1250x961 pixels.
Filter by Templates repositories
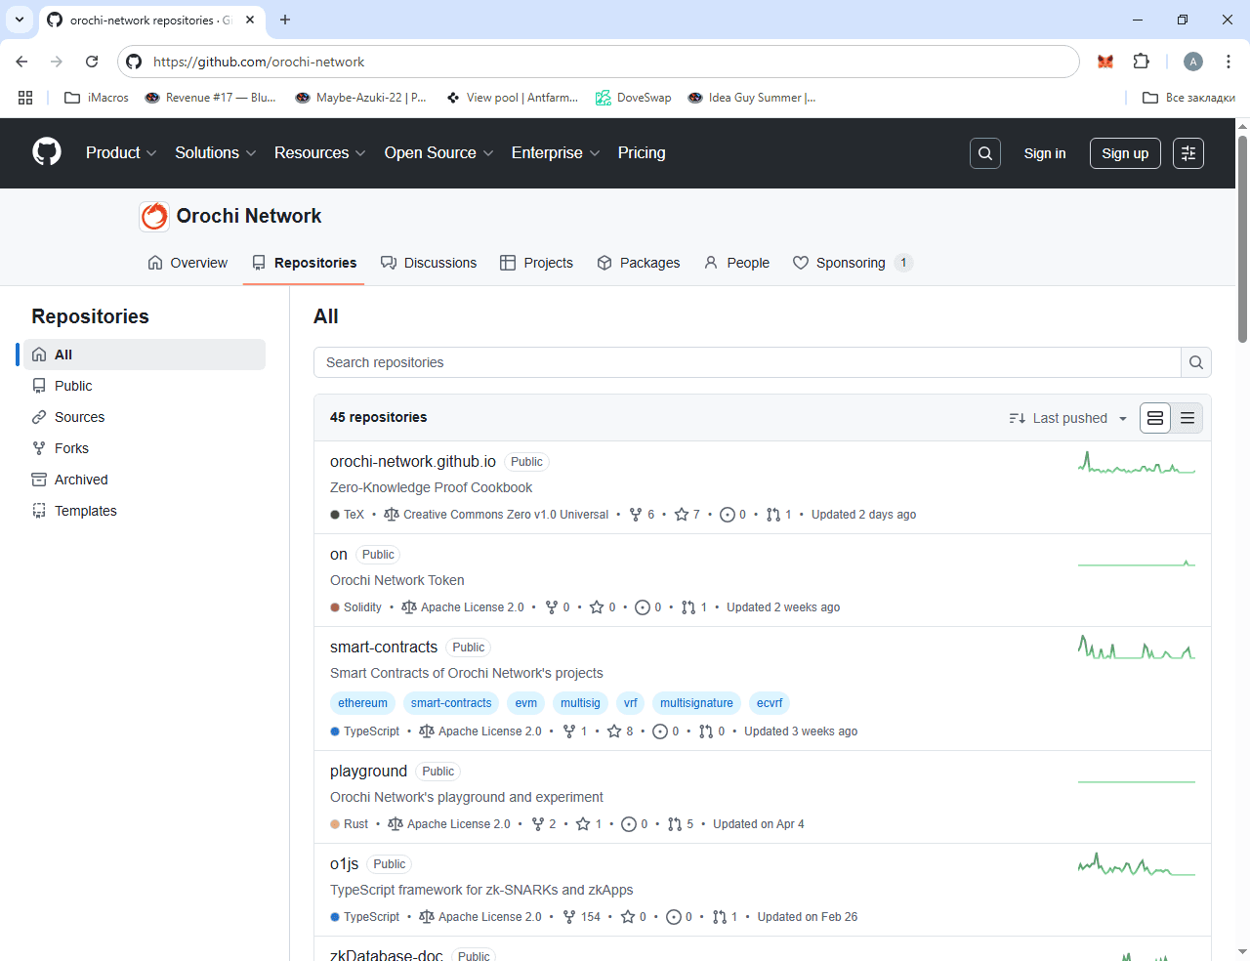(x=145, y=511)
